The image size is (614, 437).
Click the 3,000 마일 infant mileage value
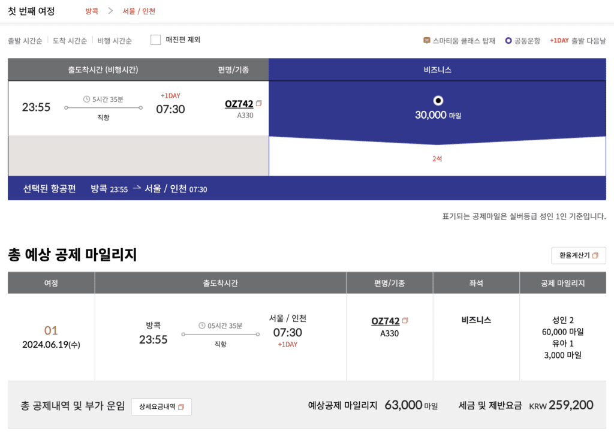coord(562,355)
